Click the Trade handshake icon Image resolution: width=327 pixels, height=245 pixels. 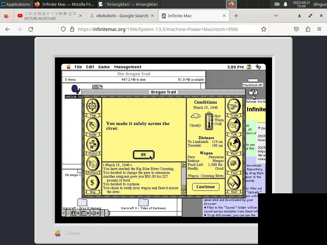[234, 108]
